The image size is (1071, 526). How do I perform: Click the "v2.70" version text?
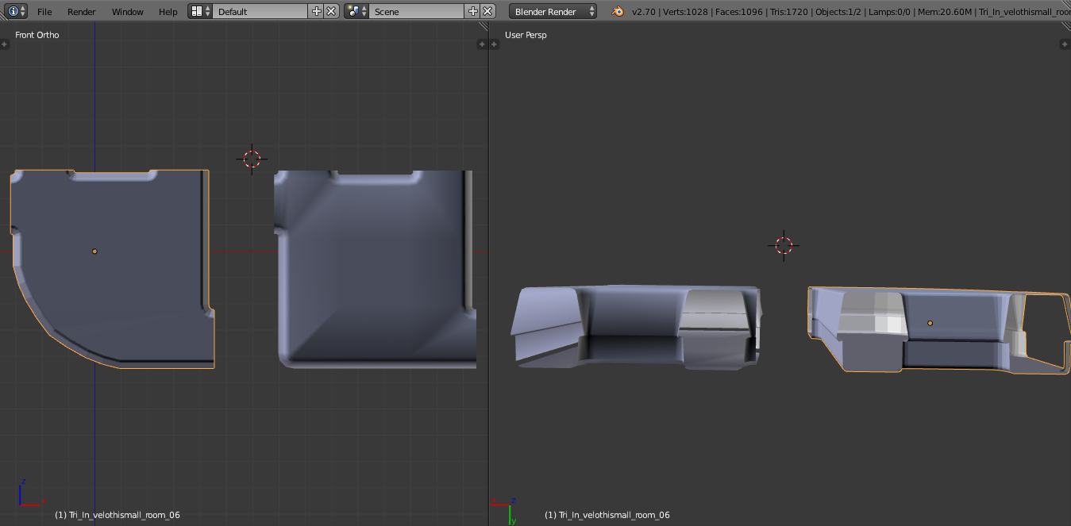[645, 12]
